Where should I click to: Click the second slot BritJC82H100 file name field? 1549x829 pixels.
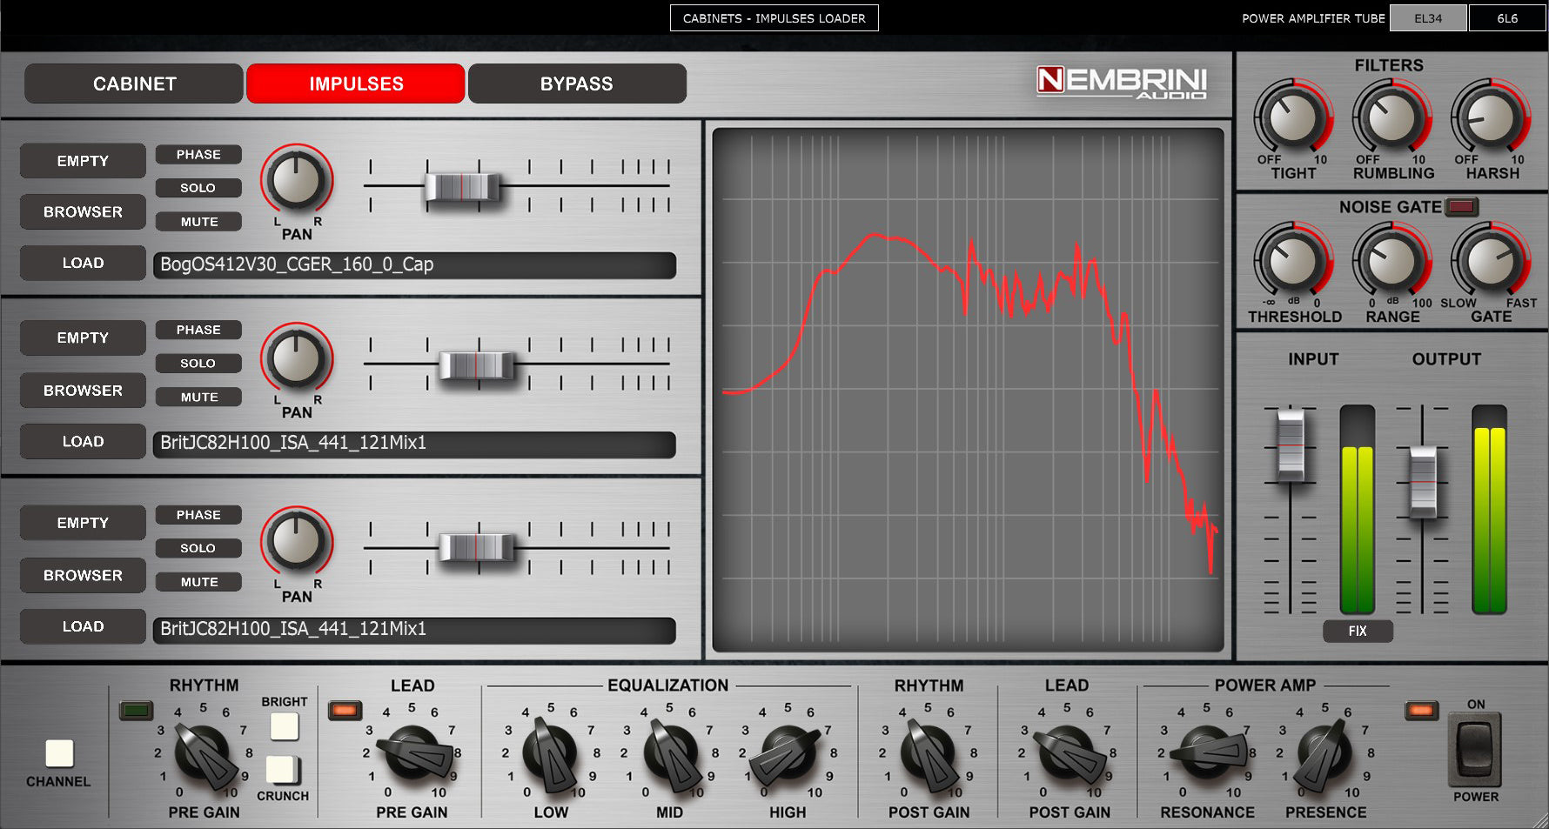click(x=414, y=444)
